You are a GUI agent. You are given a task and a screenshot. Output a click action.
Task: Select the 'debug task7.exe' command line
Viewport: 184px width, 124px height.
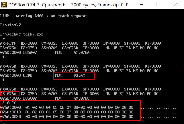(x=22, y=34)
